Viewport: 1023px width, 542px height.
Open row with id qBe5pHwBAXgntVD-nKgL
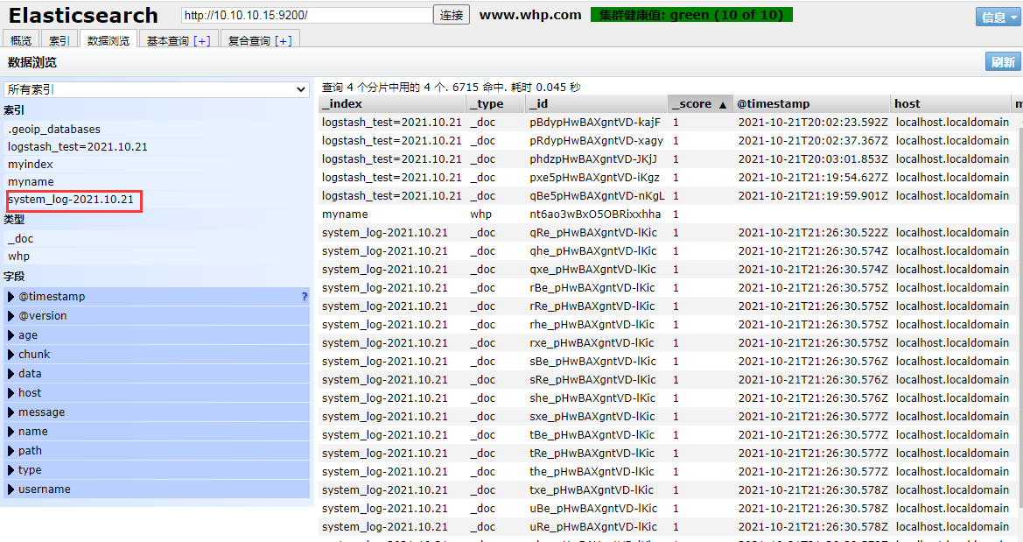pyautogui.click(x=597, y=195)
